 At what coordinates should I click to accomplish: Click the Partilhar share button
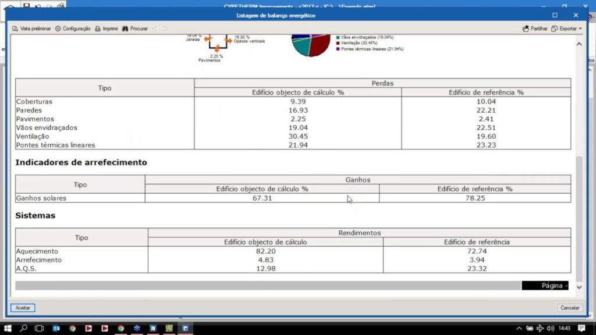click(x=535, y=28)
